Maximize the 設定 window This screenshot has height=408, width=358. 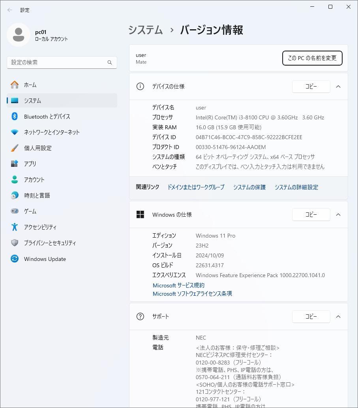(x=330, y=7)
